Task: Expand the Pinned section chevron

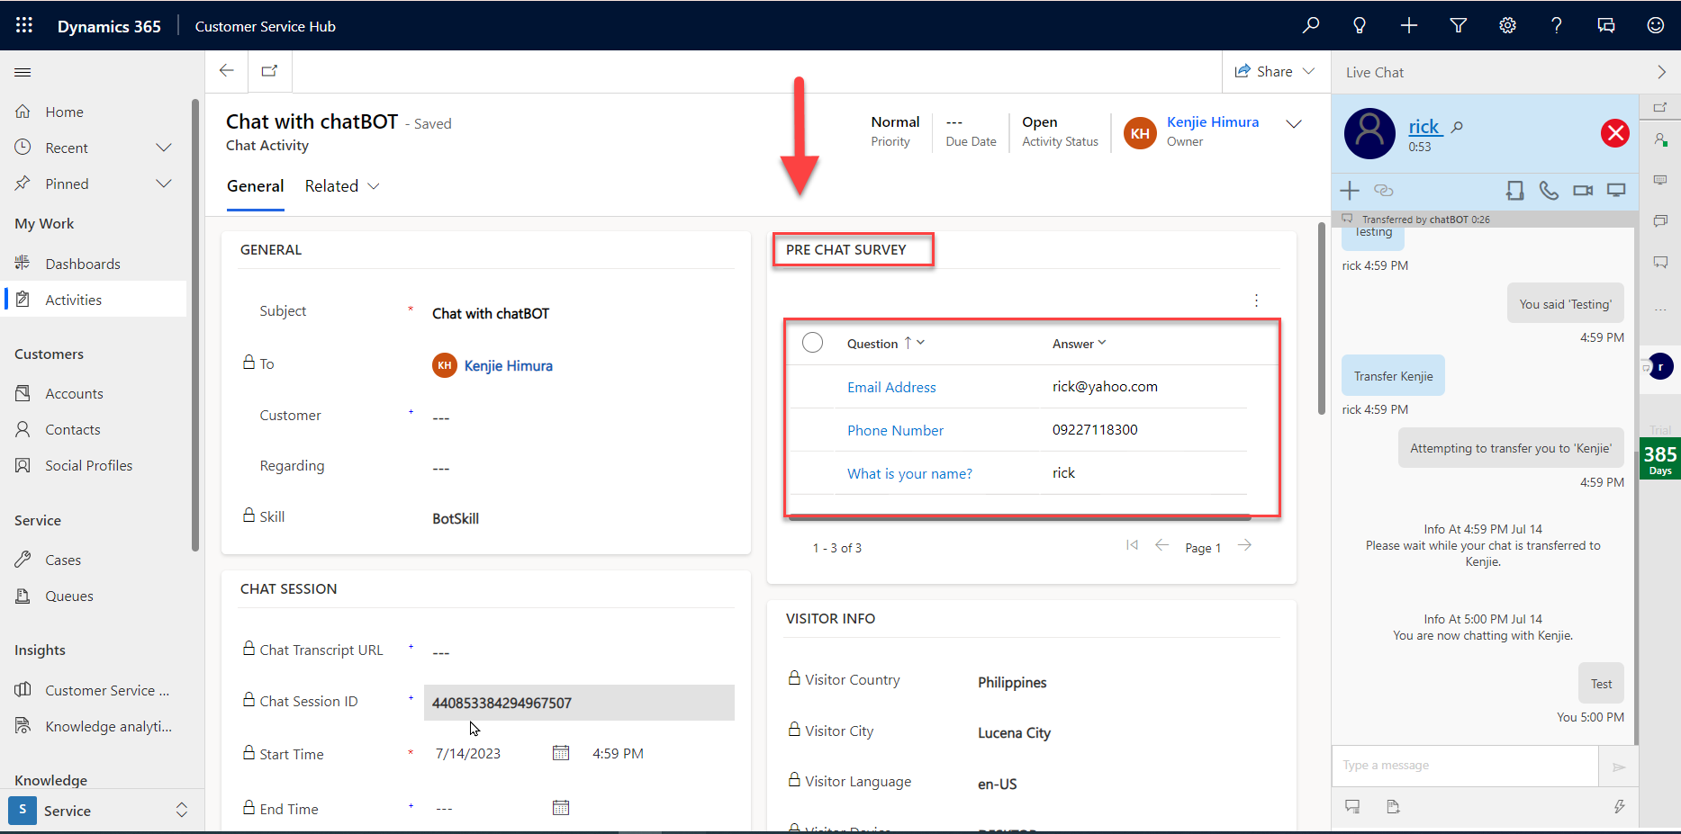Action: click(164, 184)
